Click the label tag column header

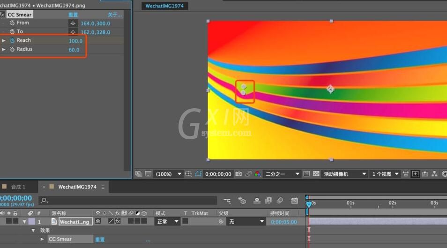pos(30,213)
